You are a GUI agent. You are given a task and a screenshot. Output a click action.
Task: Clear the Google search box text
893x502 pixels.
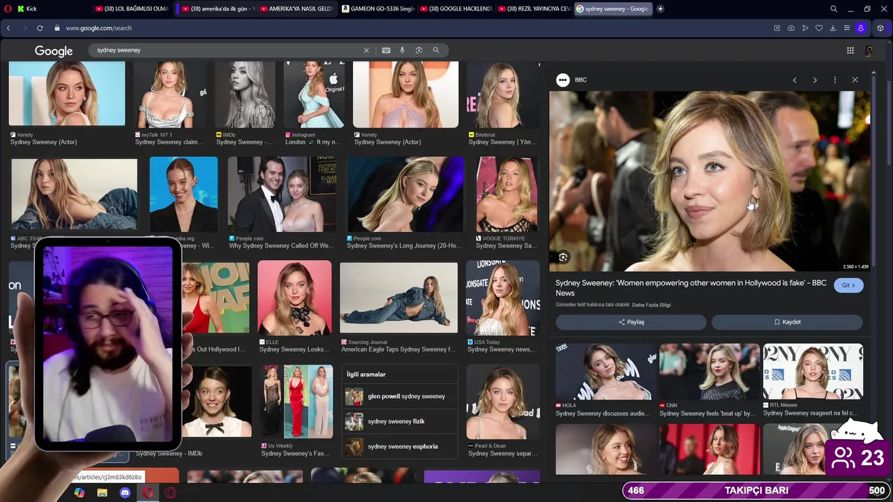[366, 50]
